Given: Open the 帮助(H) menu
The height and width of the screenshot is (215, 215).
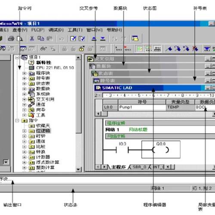Looking at the screenshot, I should pos(114,30).
